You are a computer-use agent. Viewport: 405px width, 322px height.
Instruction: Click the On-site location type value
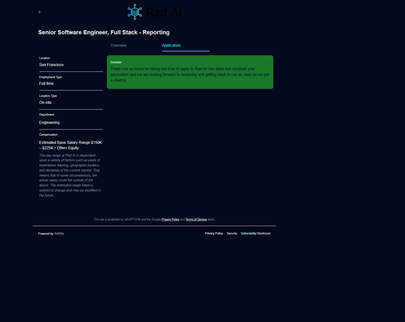click(45, 103)
